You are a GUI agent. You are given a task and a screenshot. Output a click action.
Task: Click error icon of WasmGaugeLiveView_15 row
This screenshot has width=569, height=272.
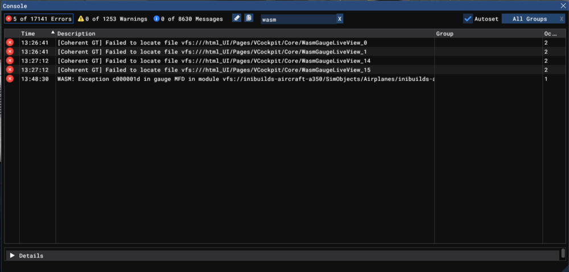10,69
